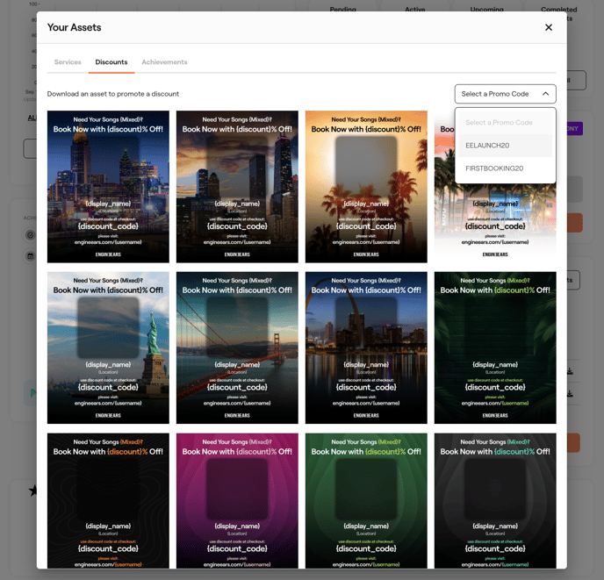Pick the dark green leaves asset

point(495,347)
